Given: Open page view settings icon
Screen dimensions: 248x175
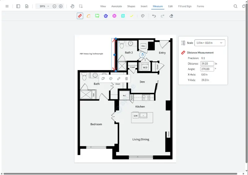Looking at the screenshot, I should click(x=27, y=6).
